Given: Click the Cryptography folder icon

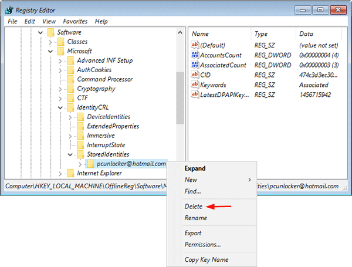Looking at the screenshot, I should click(71, 89).
